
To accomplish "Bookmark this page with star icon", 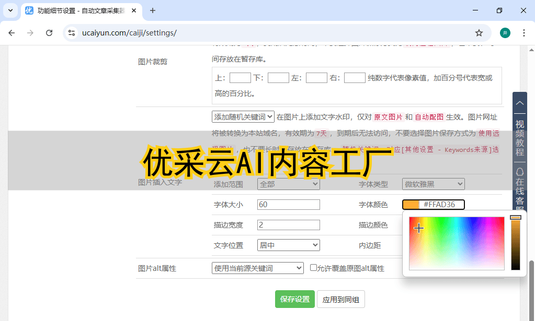I will (x=479, y=33).
